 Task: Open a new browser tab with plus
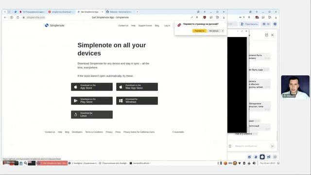[x=137, y=12]
